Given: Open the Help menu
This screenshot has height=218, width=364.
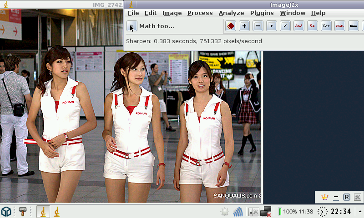Looking at the screenshot, I should 318,13.
